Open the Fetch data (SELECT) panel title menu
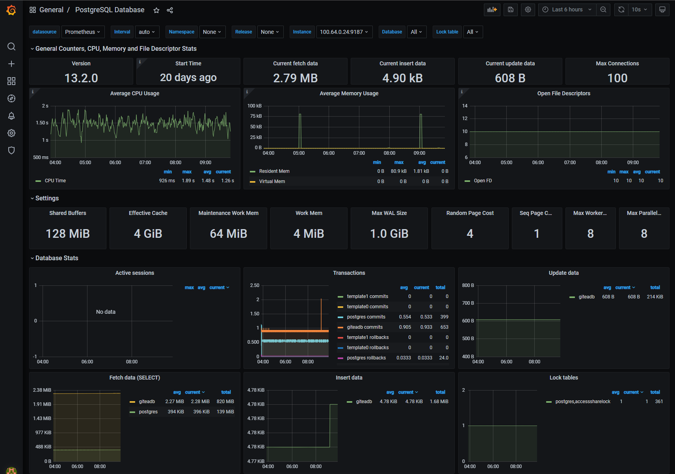Screen dimensions: 675x474 pyautogui.click(x=135, y=378)
